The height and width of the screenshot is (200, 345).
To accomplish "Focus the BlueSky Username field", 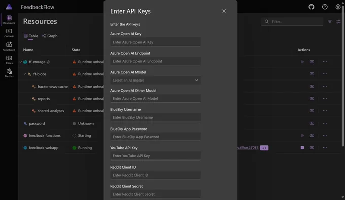I will [x=155, y=117].
